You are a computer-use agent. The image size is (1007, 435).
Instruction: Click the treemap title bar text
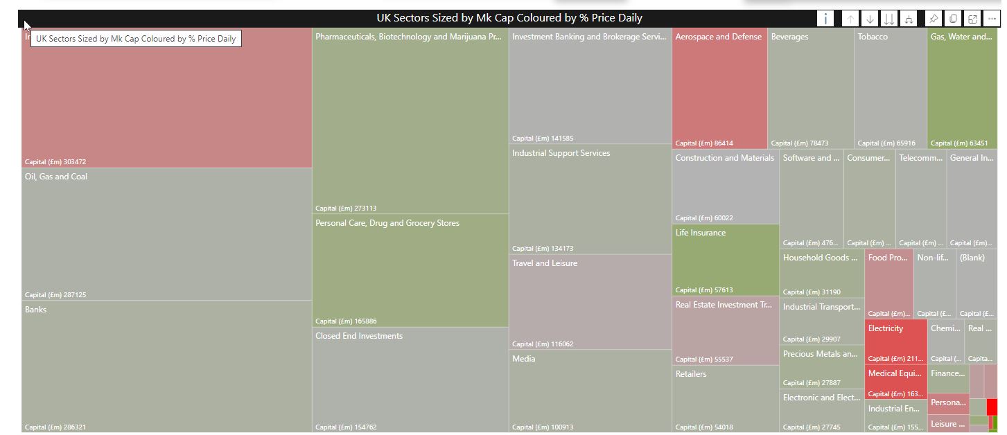pyautogui.click(x=509, y=18)
